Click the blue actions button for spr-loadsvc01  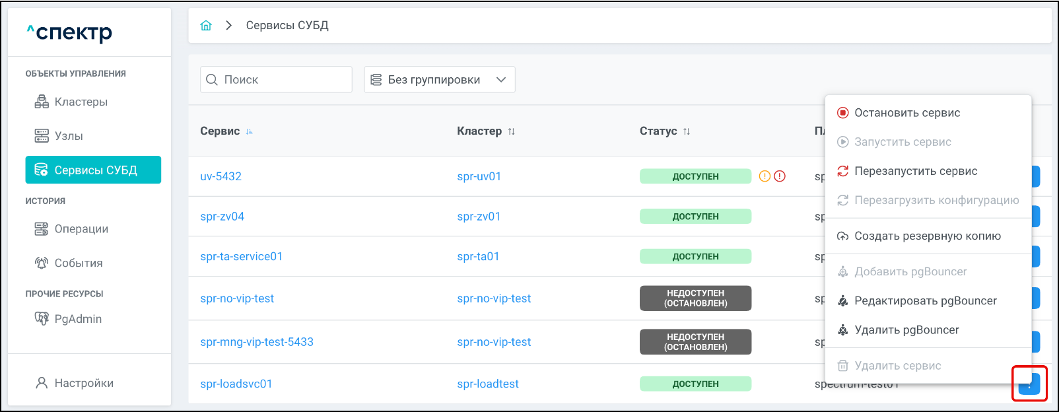click(1029, 384)
